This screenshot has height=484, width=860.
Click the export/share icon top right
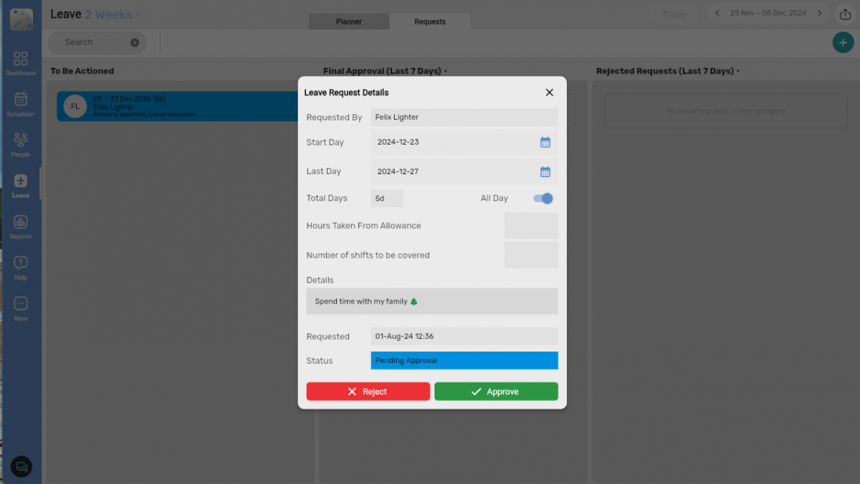pos(844,14)
